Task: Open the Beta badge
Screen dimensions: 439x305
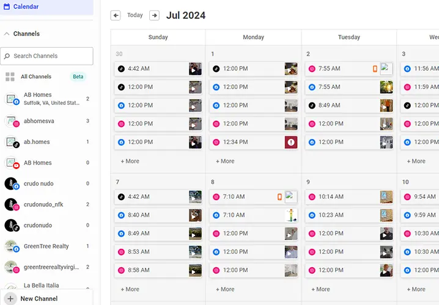Action: coord(78,76)
